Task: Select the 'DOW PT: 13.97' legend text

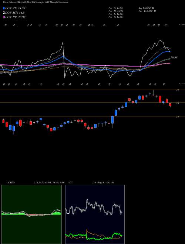Action: coord(15,17)
